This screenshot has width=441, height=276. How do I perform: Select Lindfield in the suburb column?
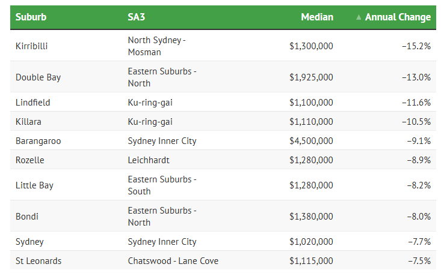(x=33, y=103)
